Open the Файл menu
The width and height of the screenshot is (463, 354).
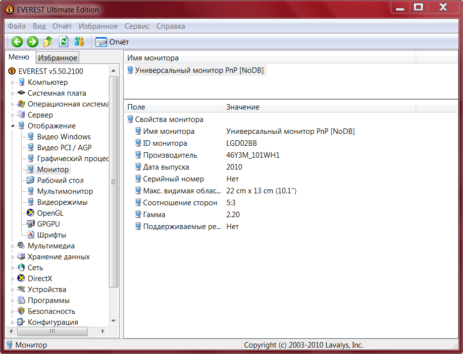(17, 26)
